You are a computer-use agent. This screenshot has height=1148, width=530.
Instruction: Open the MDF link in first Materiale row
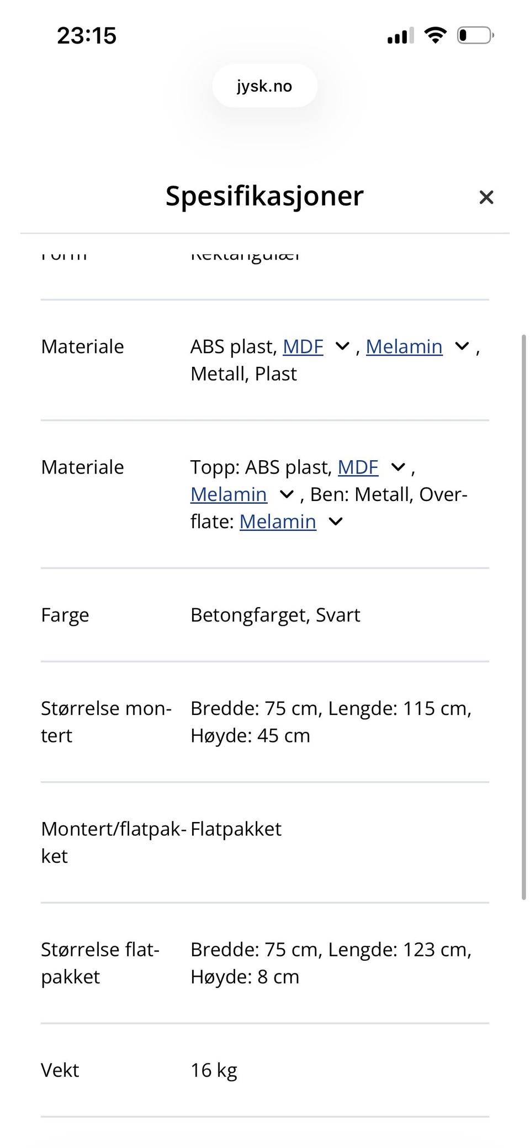[x=303, y=346]
